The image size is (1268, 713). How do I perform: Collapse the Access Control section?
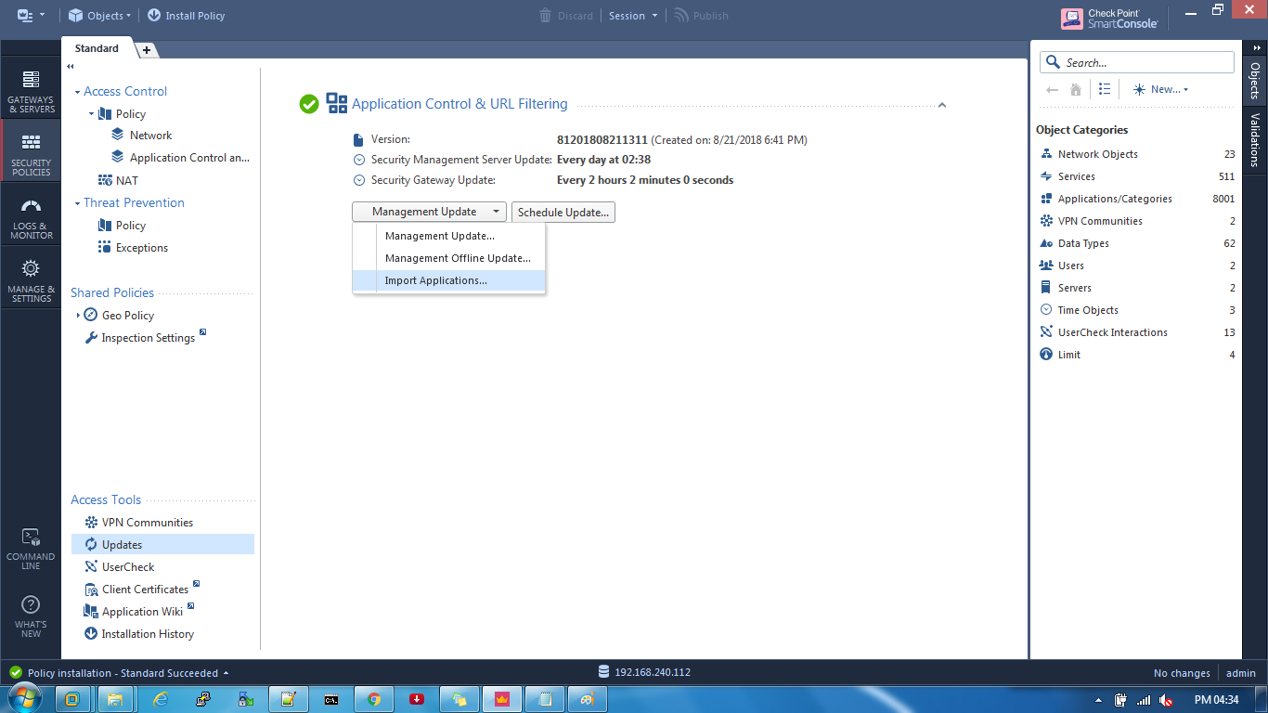click(x=78, y=92)
